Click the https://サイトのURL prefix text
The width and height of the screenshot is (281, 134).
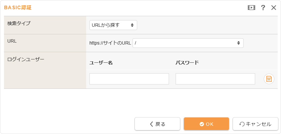click(110, 43)
